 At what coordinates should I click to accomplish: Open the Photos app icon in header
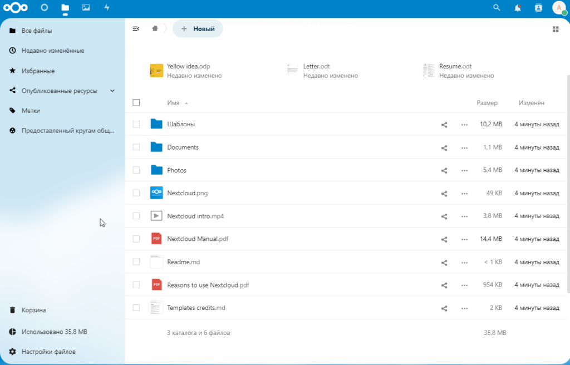pyautogui.click(x=86, y=7)
